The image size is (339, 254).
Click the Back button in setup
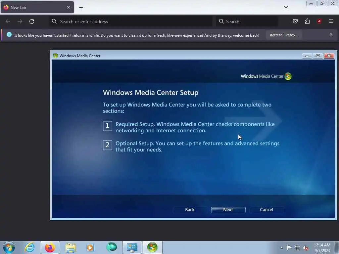(x=190, y=210)
